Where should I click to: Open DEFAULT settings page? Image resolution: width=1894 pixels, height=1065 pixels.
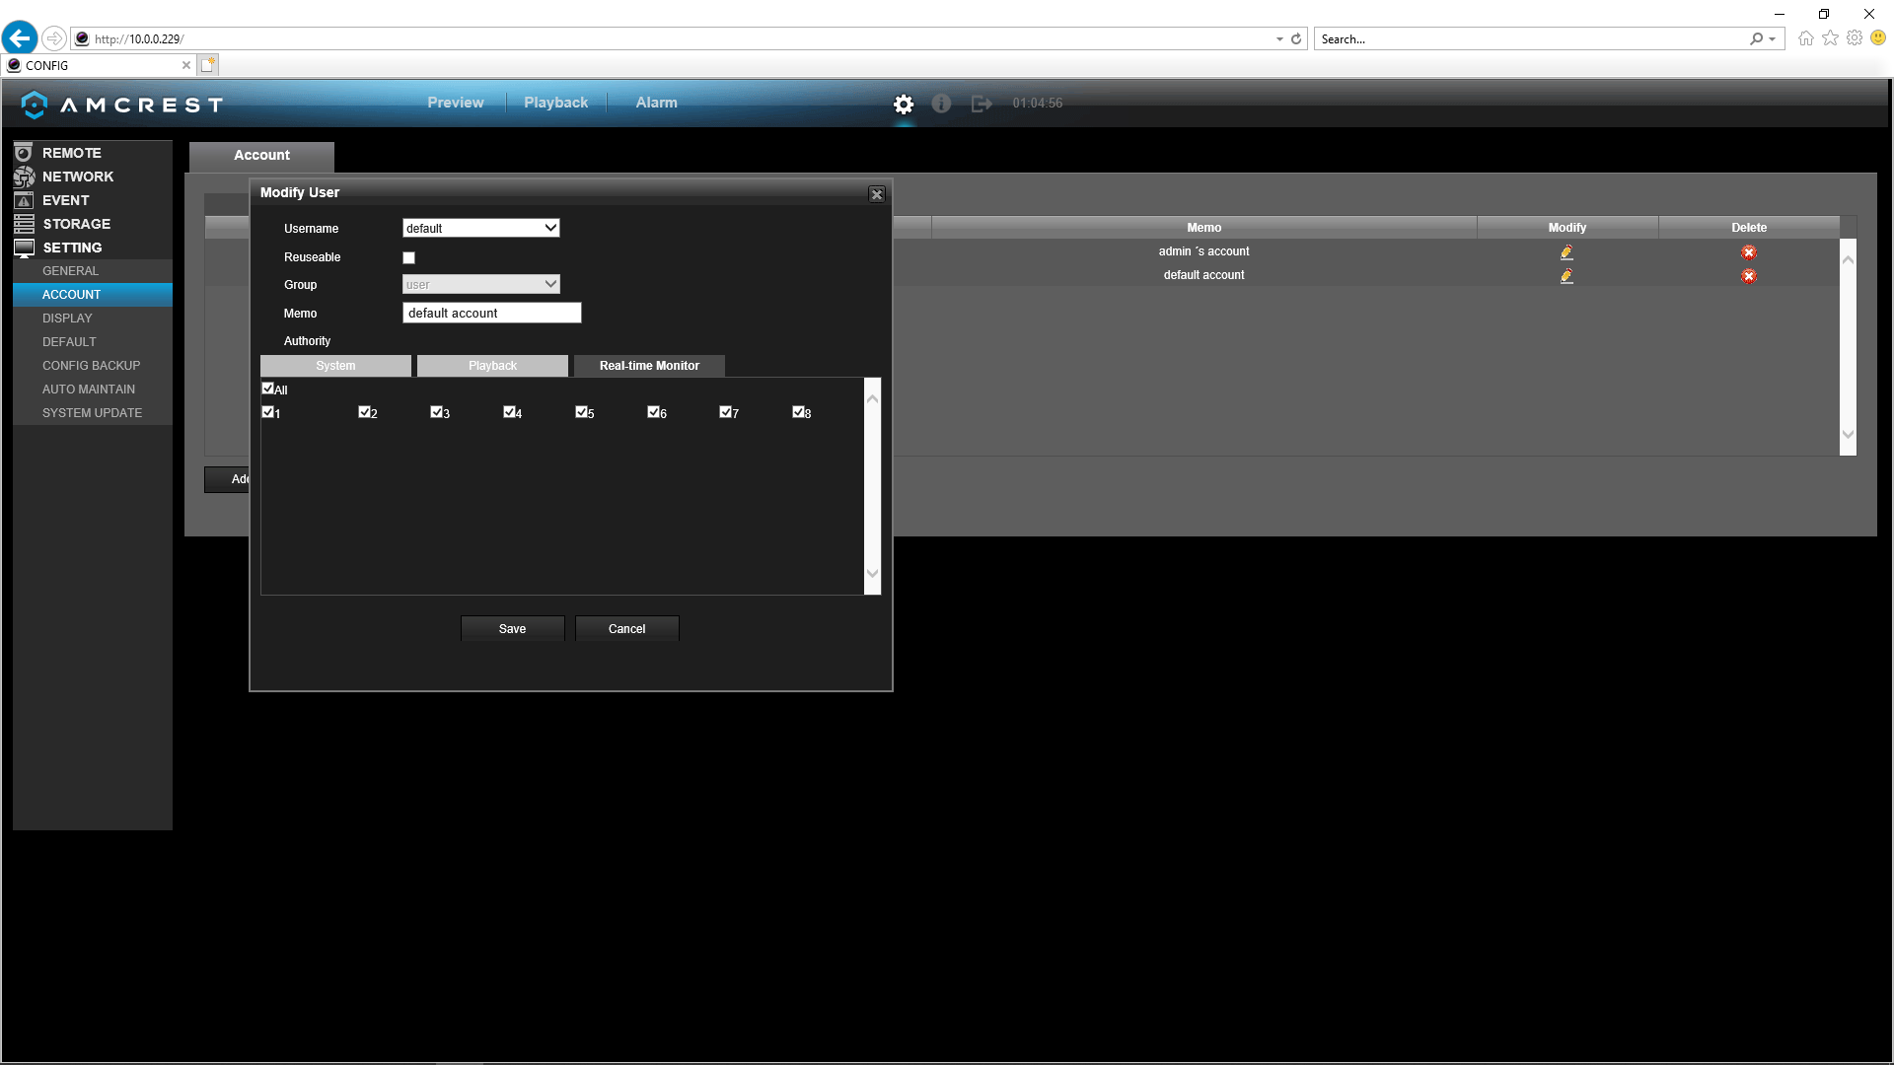tap(93, 342)
